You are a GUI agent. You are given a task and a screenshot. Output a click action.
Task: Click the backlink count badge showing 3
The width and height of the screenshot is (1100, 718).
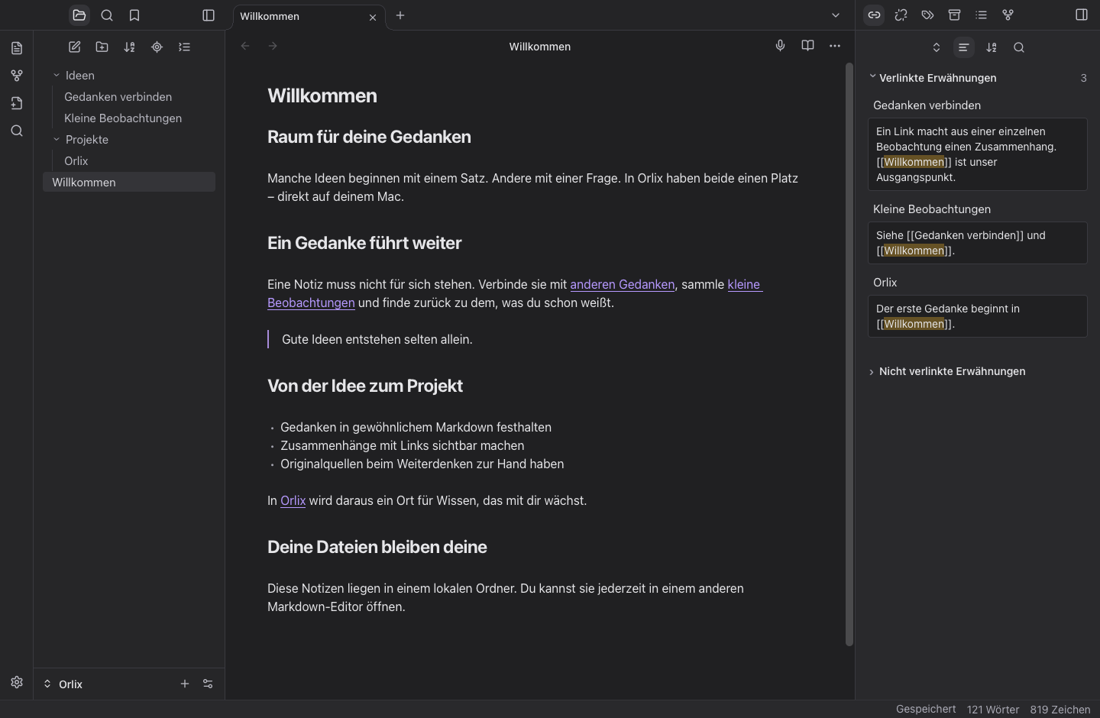coord(1083,78)
